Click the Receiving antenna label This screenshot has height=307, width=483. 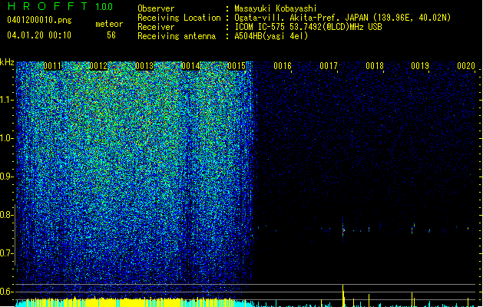click(x=177, y=36)
